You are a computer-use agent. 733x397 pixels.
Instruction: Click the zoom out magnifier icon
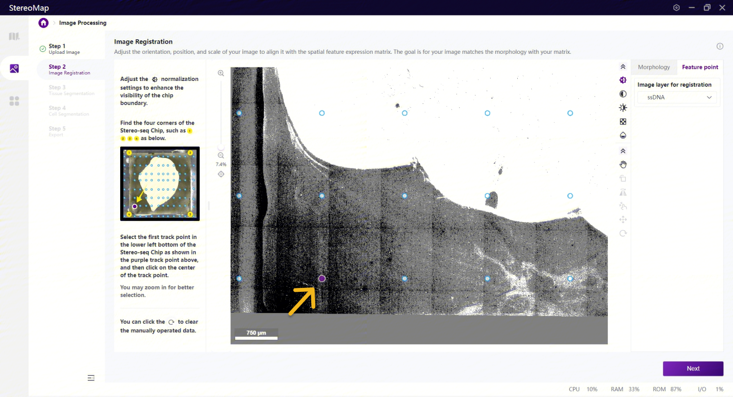coord(221,156)
